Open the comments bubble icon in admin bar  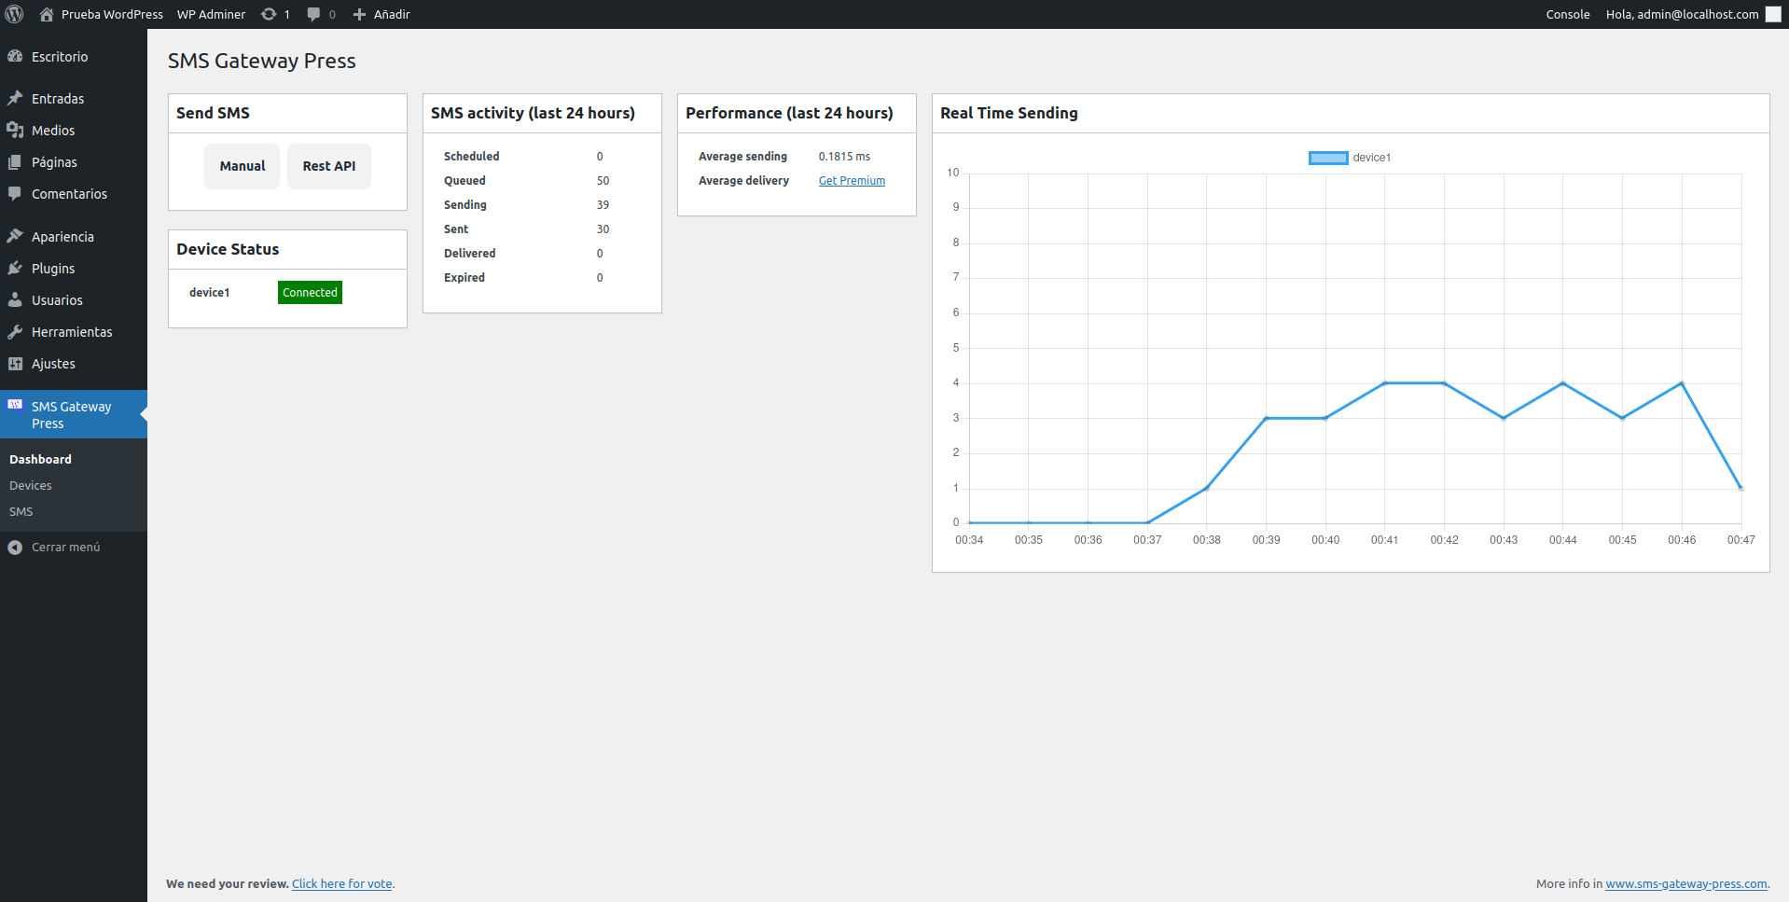313,14
